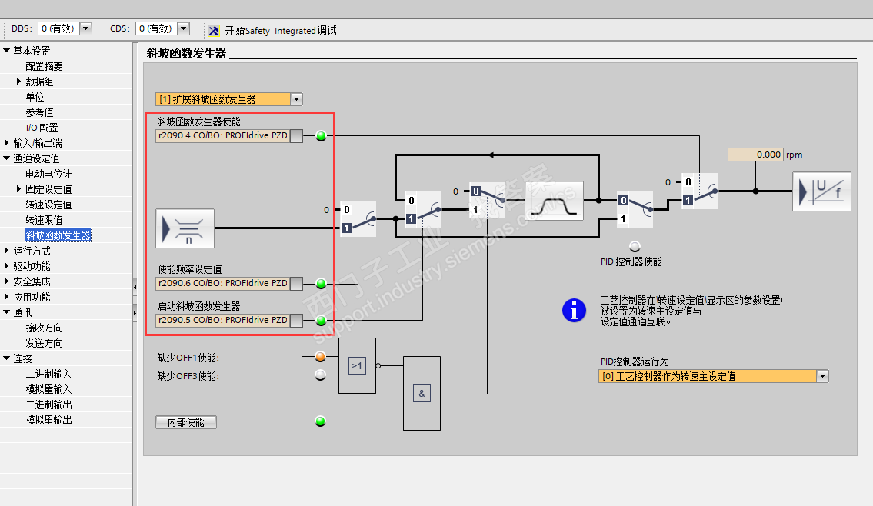Click gray LED for 缺少OFF3使能

coord(320,375)
